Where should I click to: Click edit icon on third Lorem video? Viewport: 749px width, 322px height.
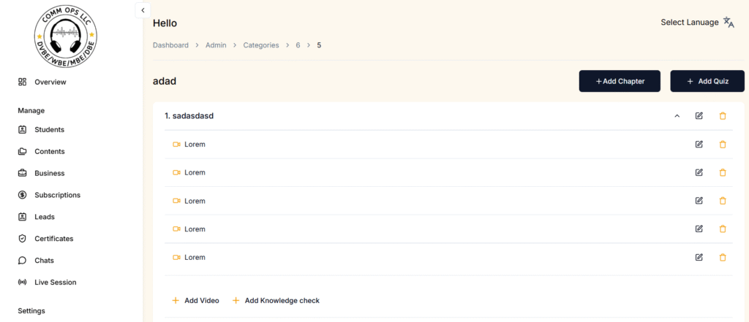pyautogui.click(x=699, y=201)
